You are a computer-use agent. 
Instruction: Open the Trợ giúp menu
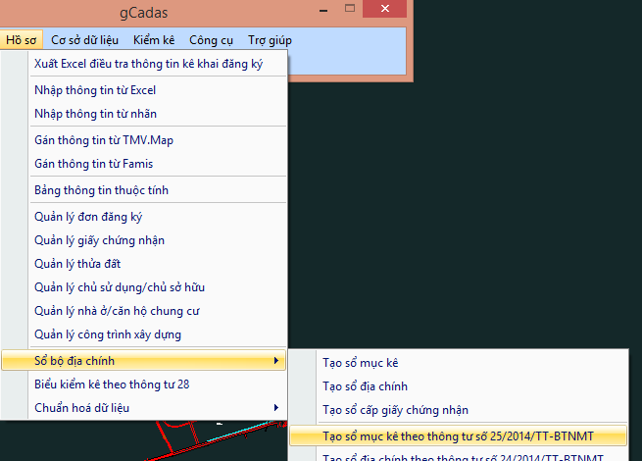pos(270,40)
